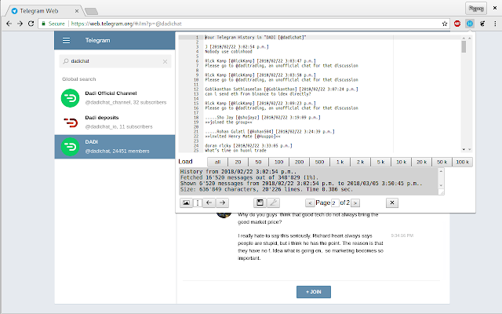
Task: Click the URL address bar
Action: [x=243, y=24]
